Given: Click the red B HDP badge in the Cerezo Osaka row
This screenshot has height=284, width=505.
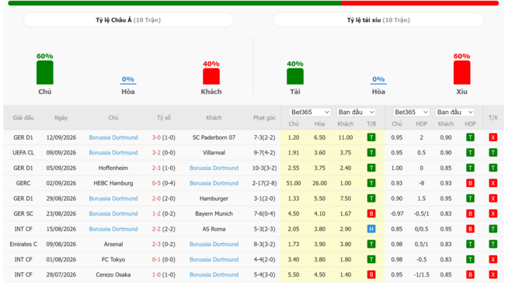Looking at the screenshot, I should coord(470,275).
